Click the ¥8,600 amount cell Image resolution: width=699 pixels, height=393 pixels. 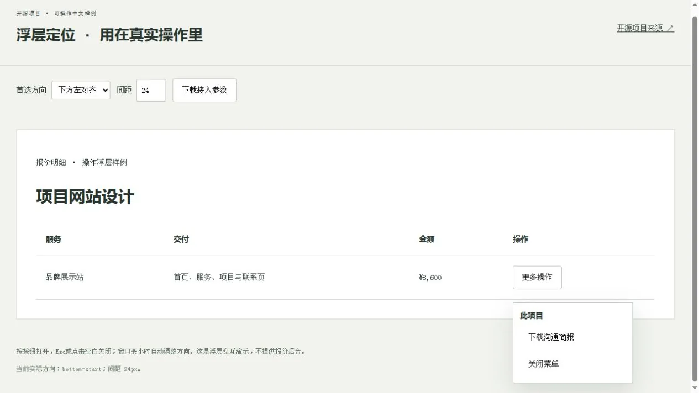[457, 277]
